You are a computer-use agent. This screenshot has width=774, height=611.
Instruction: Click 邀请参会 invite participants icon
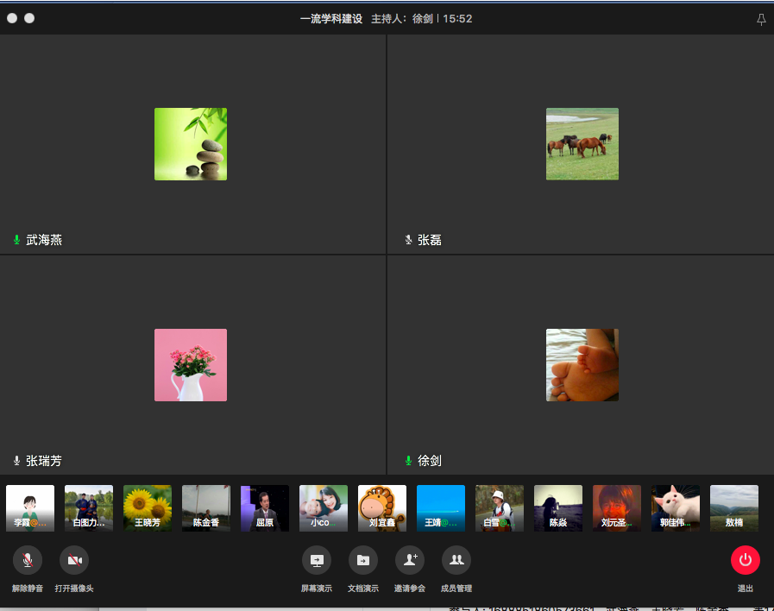click(409, 561)
